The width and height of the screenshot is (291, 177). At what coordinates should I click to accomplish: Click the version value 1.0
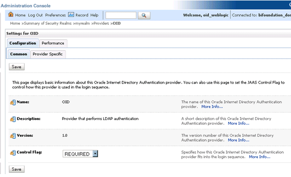pyautogui.click(x=64, y=136)
